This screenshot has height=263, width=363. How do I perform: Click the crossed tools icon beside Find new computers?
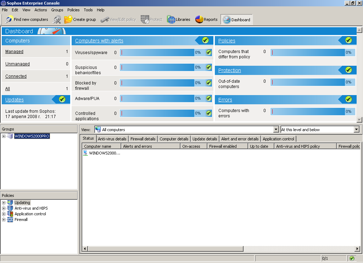[x=57, y=20]
